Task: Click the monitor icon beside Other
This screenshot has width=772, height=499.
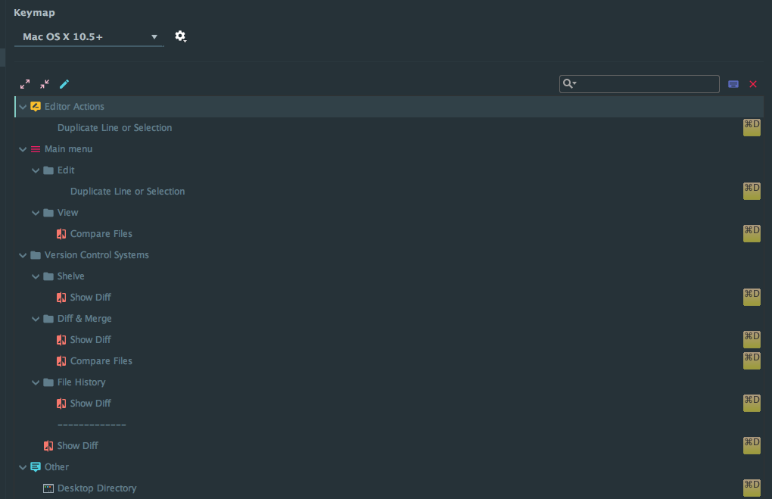Action: 35,466
